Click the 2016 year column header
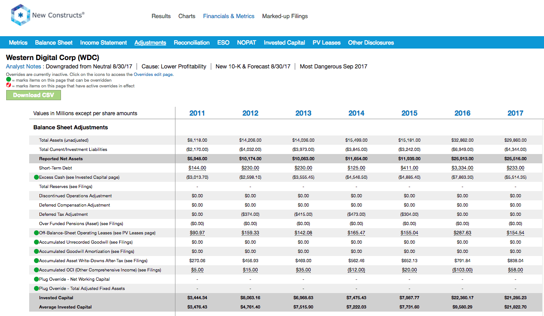Viewport: 544px width, 316px height. (462, 113)
